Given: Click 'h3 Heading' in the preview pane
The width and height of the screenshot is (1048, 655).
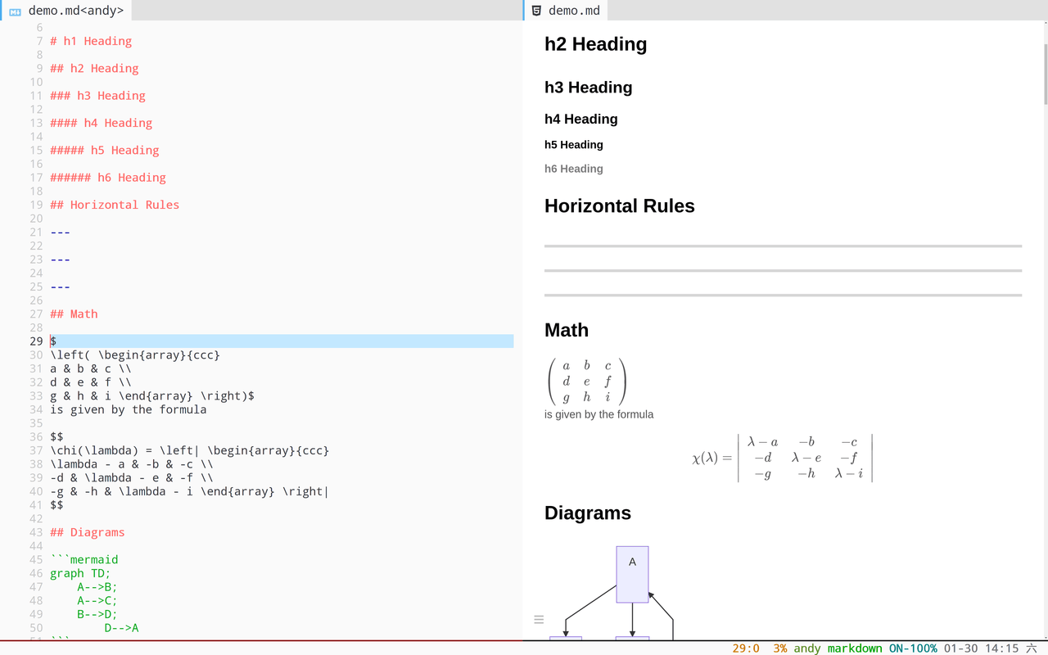Looking at the screenshot, I should click(589, 88).
